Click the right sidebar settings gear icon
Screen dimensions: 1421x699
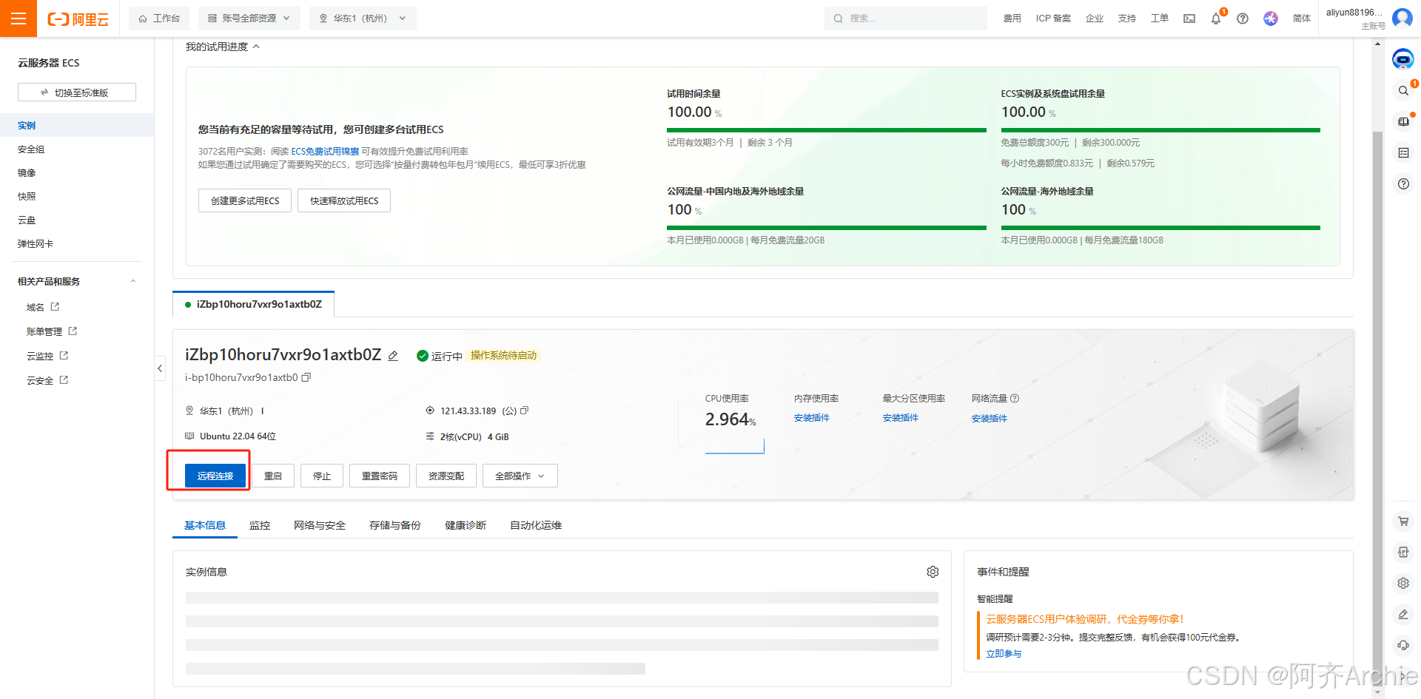coord(1403,584)
